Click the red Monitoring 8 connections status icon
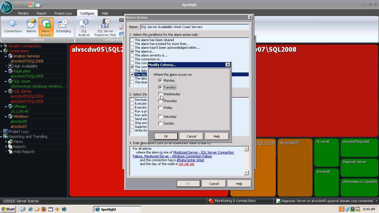 click(211, 201)
